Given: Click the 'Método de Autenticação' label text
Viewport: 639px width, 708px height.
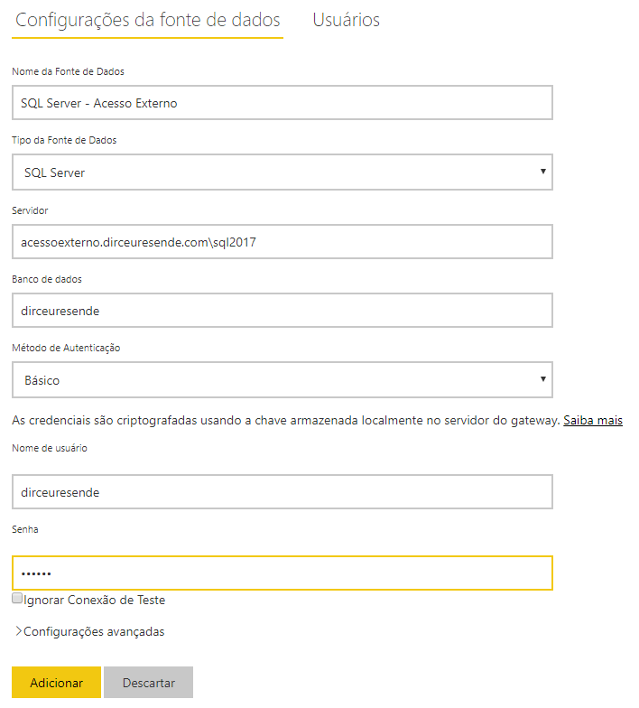Looking at the screenshot, I should click(x=66, y=348).
